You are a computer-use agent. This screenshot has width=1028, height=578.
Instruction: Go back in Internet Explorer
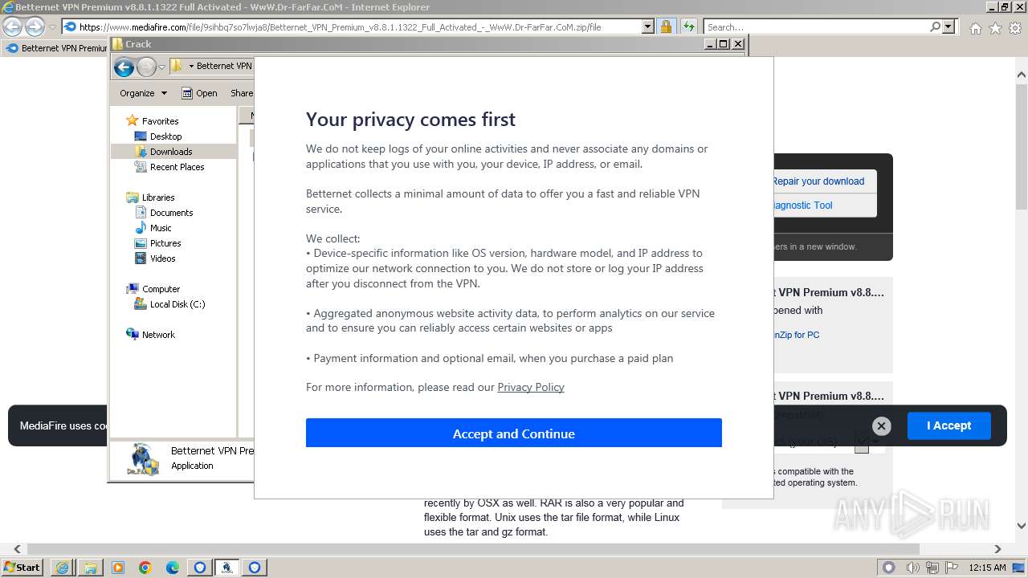click(12, 27)
